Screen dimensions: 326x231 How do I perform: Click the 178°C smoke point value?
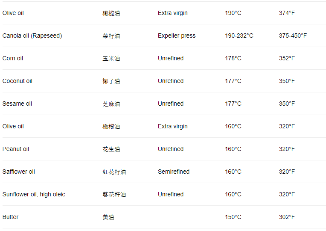tap(233, 58)
